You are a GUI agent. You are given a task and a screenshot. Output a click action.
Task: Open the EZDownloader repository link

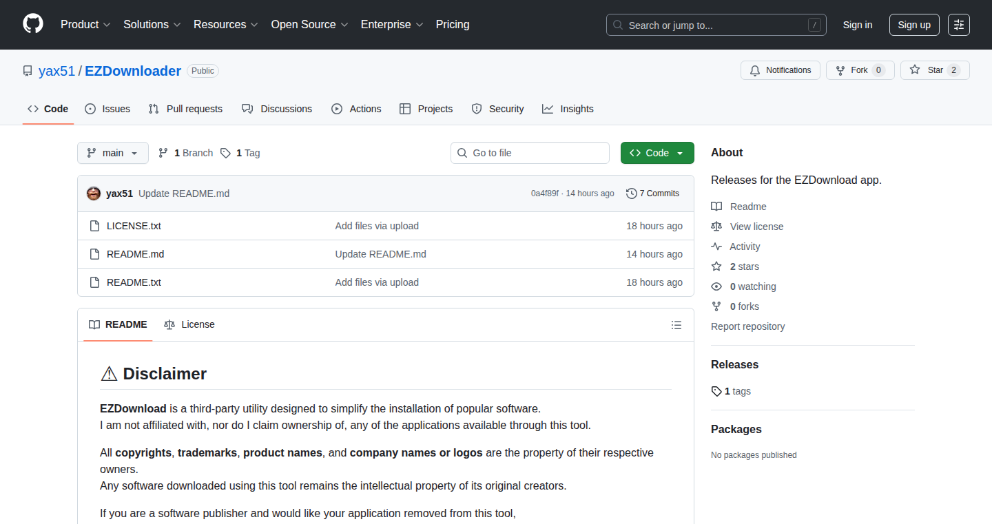133,71
